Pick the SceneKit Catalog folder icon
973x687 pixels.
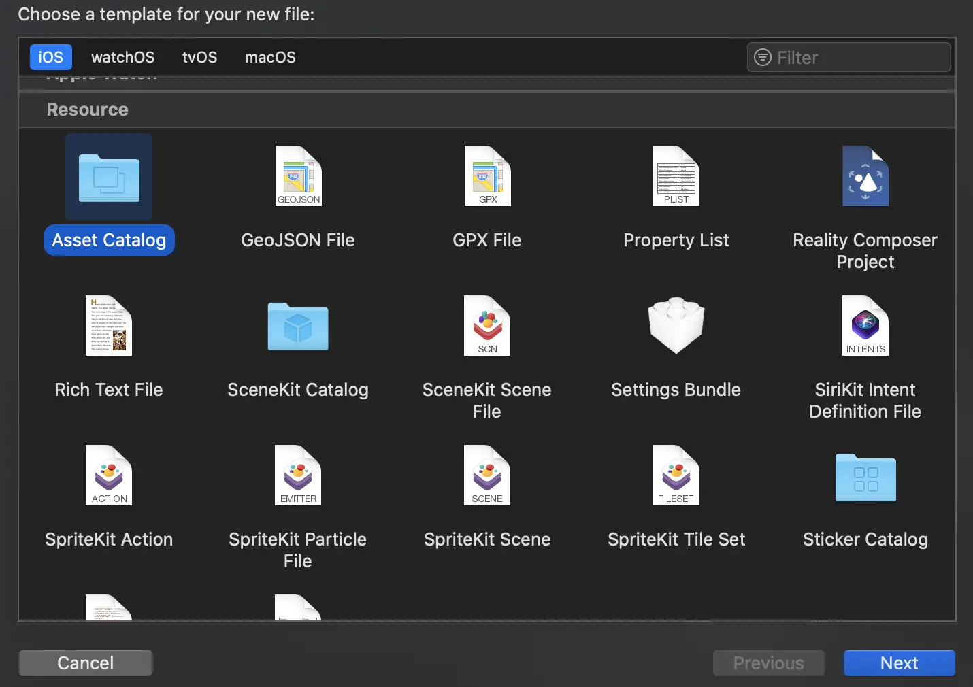coord(298,326)
